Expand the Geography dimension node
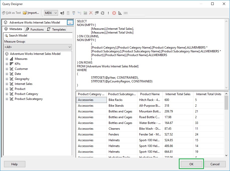Viewport: 230px width, 171px height. 7,79
